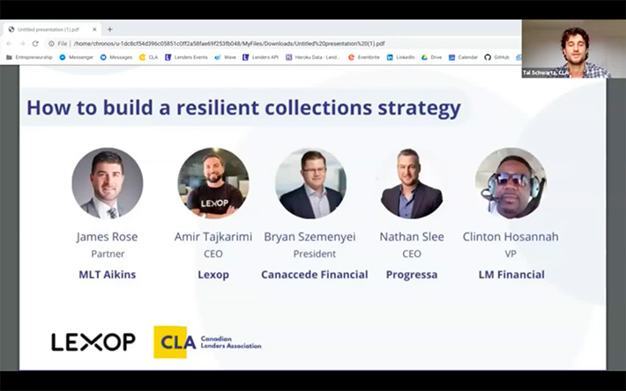626x391 pixels.
Task: Open the LinkedIn bookmark
Action: [x=401, y=57]
